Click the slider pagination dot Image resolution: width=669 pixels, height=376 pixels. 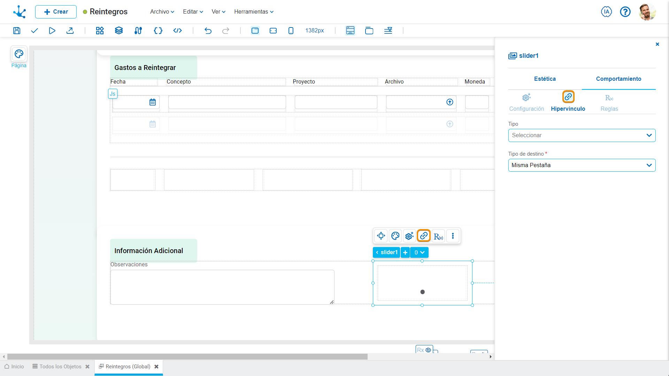pos(423,292)
